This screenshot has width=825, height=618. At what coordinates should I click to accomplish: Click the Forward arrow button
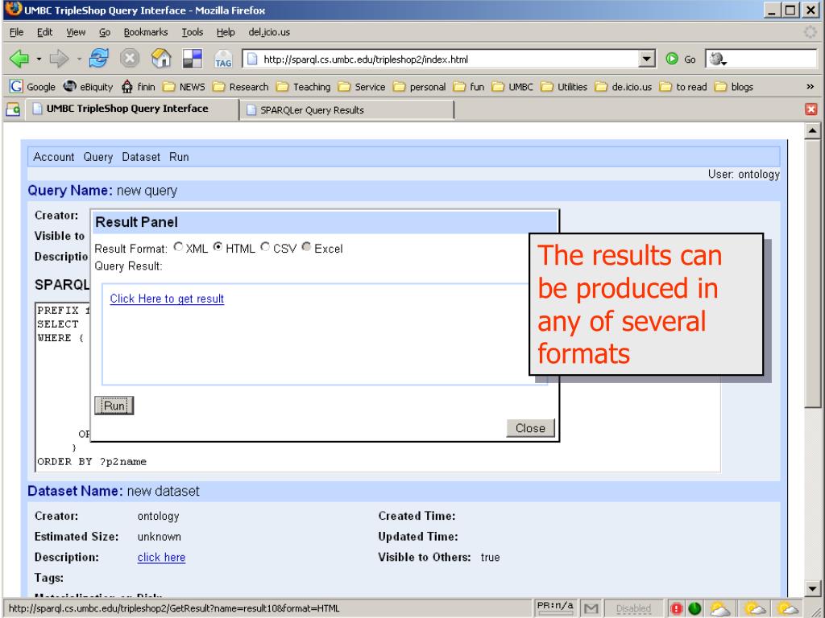(59, 59)
